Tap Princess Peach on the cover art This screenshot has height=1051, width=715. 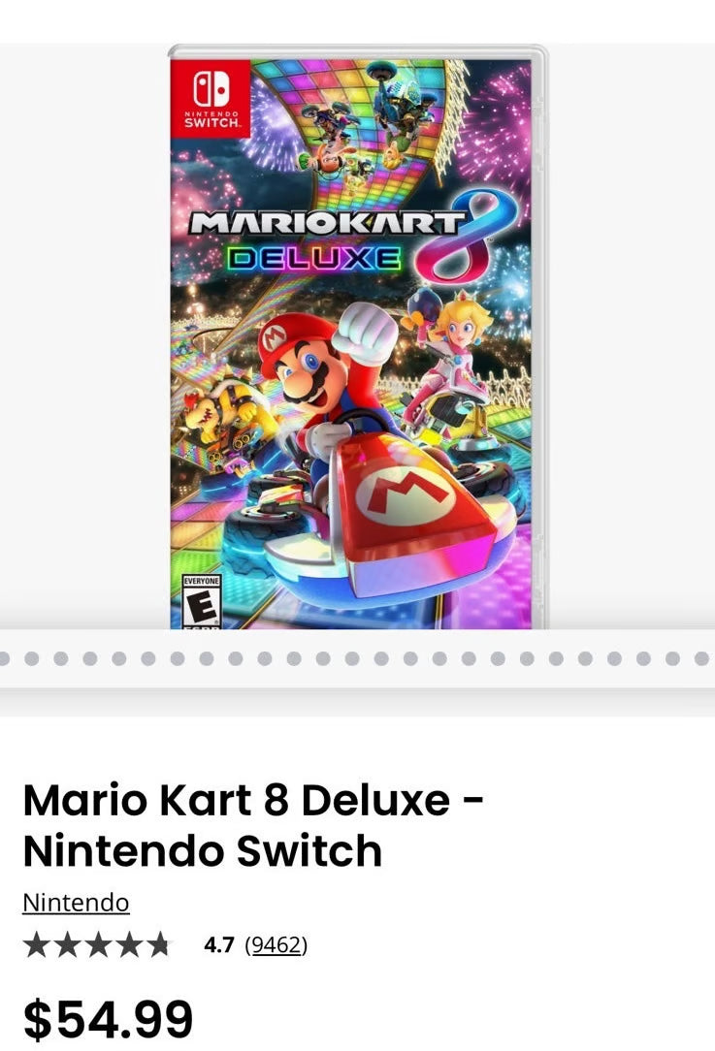pyautogui.click(x=449, y=355)
